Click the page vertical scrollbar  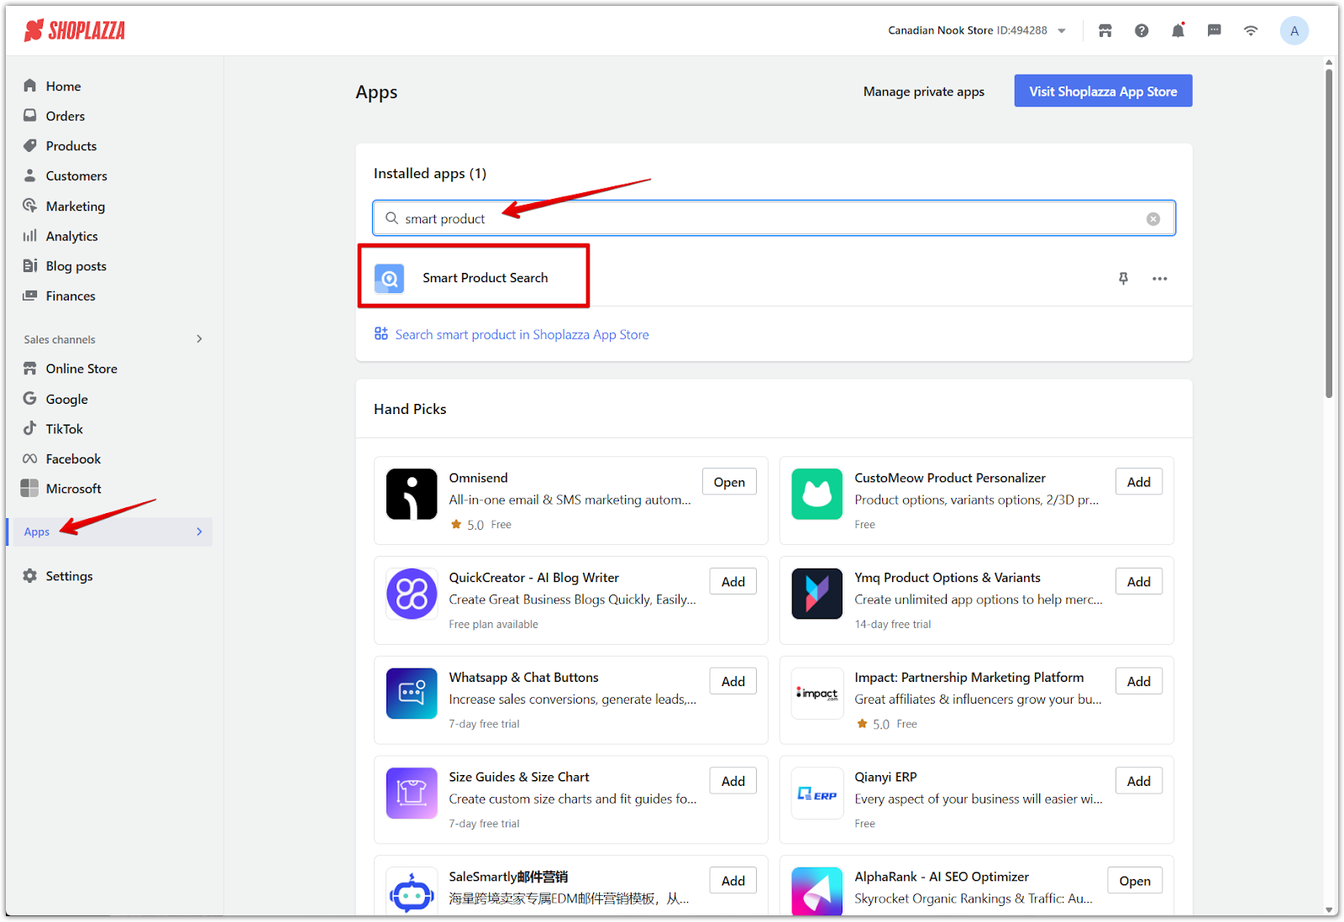pyautogui.click(x=1329, y=233)
